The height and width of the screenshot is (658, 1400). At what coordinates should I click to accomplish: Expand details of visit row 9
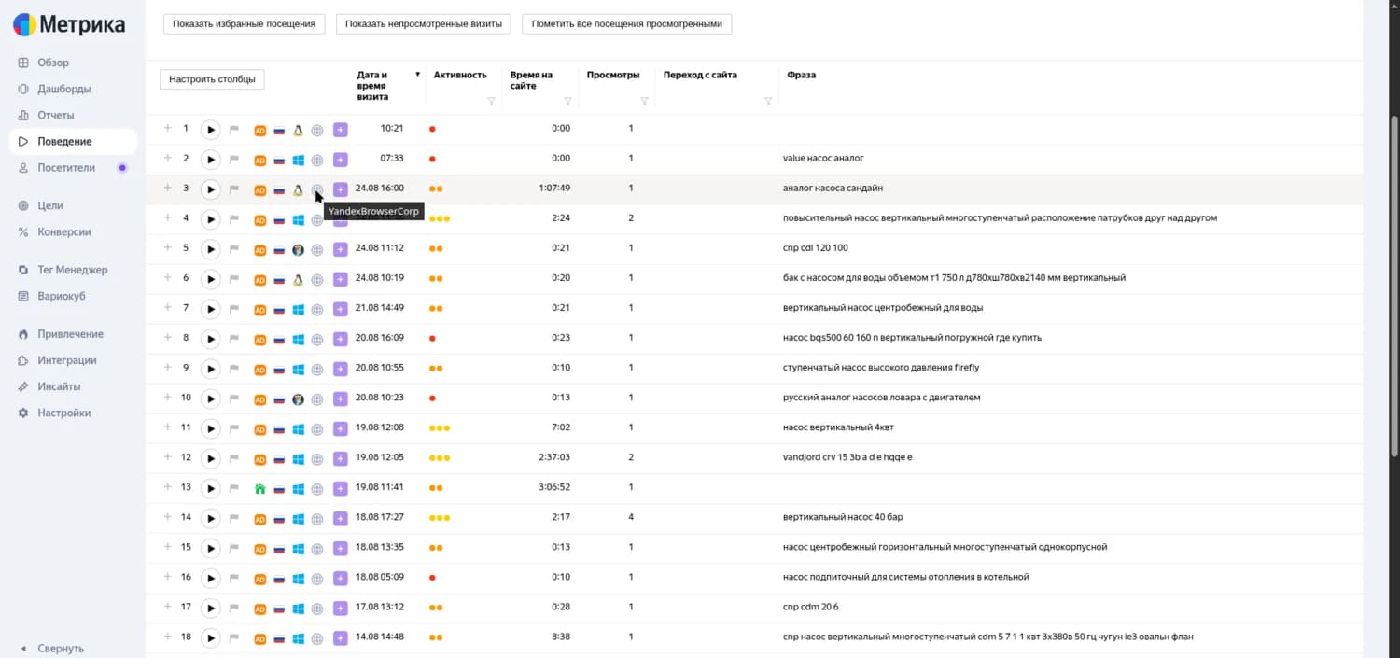click(167, 367)
